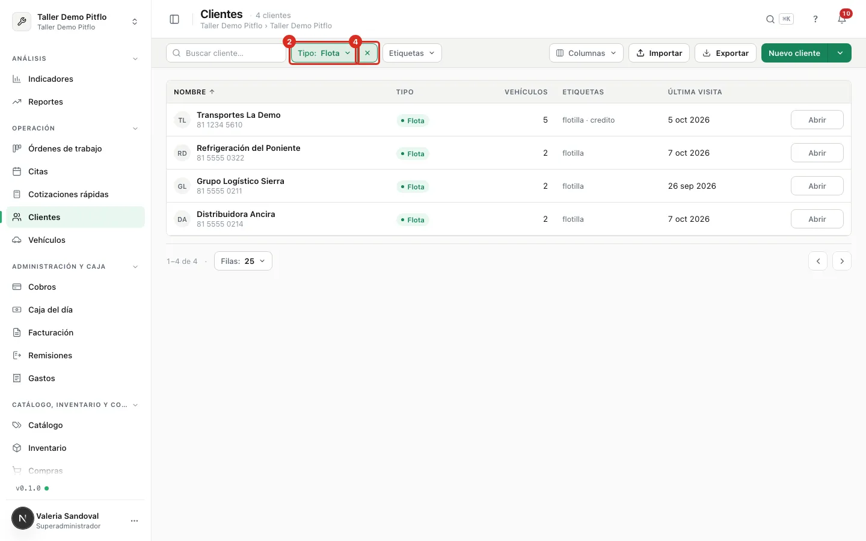
Task: Open Cotizaciones rápidas in the sidebar
Action: tap(76, 194)
